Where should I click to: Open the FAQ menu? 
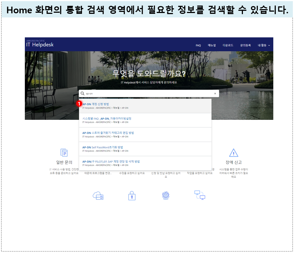198,45
